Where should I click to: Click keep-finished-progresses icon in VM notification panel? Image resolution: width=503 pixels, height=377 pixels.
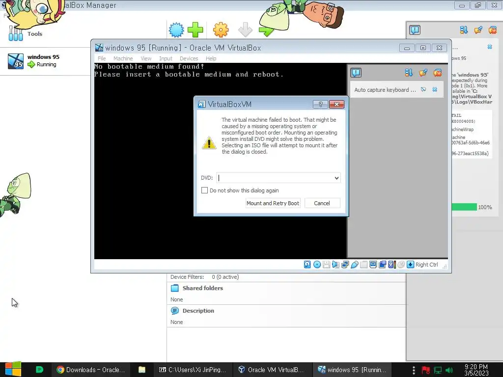(x=423, y=73)
